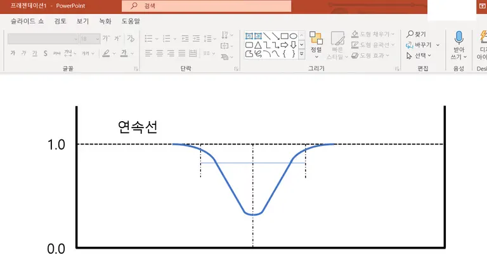Toggle italic text formatting

click(x=23, y=53)
